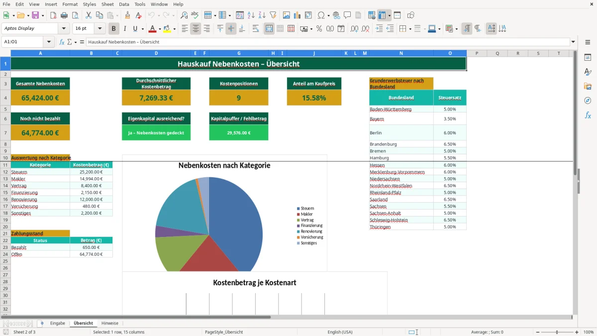Open the File menu

click(x=6, y=4)
